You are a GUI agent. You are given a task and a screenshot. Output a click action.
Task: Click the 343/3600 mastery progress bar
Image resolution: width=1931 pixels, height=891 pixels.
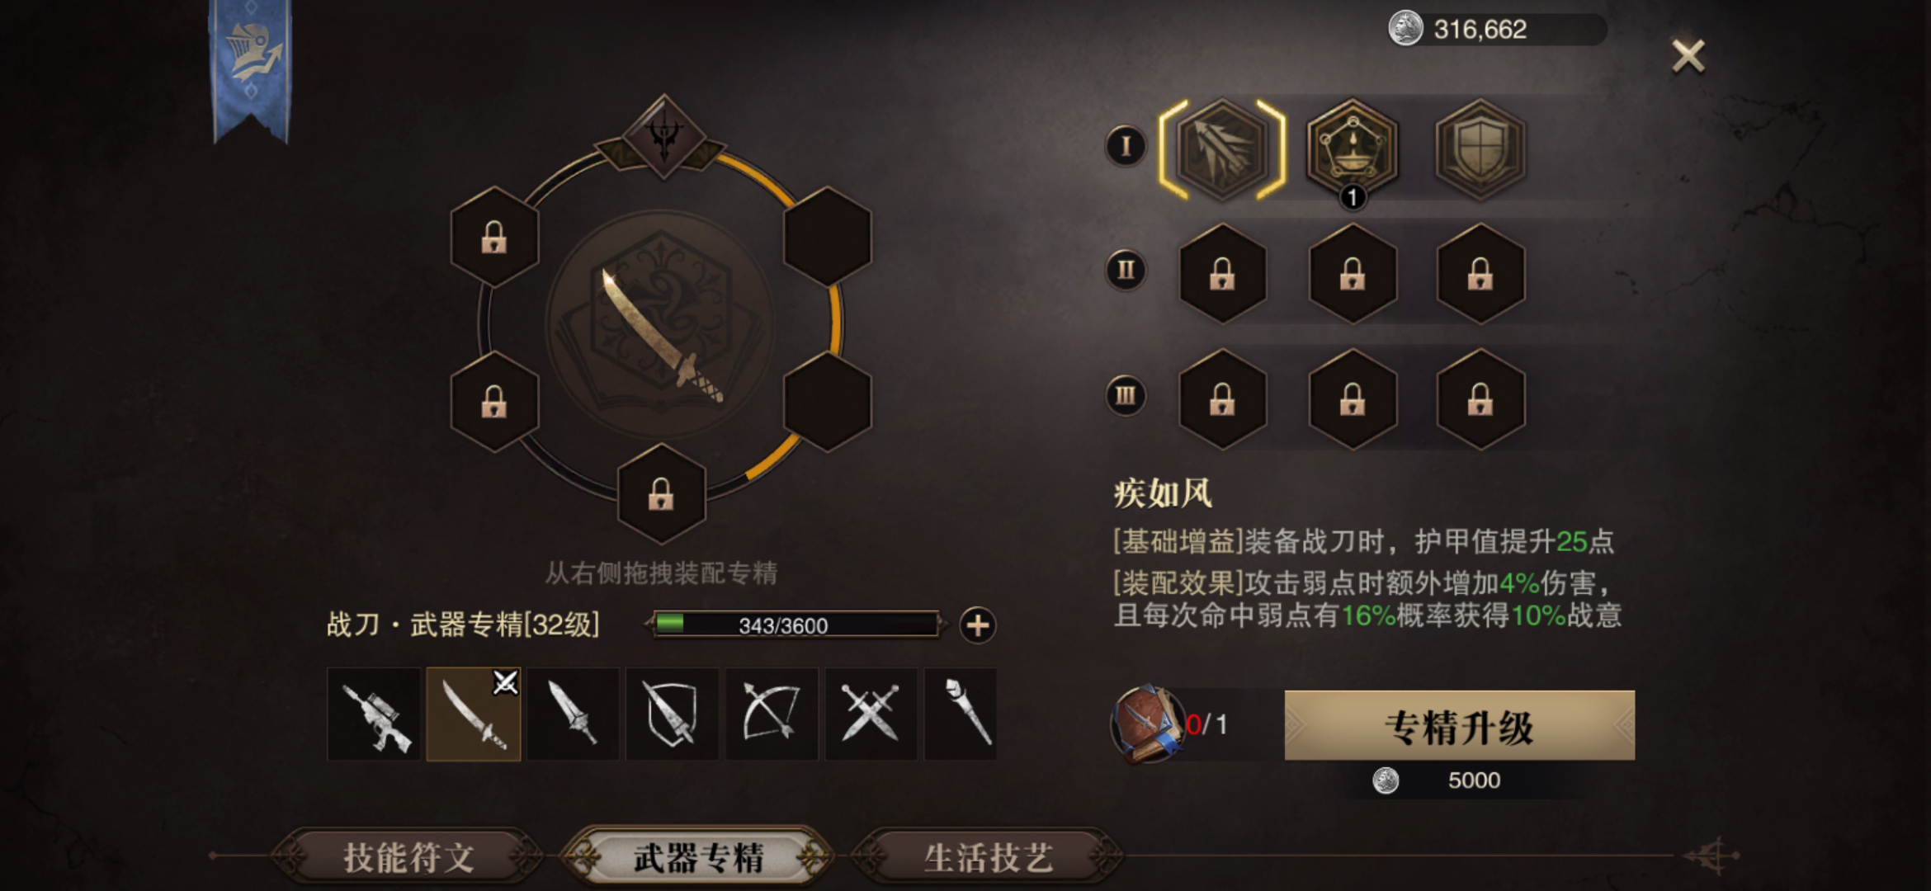pyautogui.click(x=795, y=625)
